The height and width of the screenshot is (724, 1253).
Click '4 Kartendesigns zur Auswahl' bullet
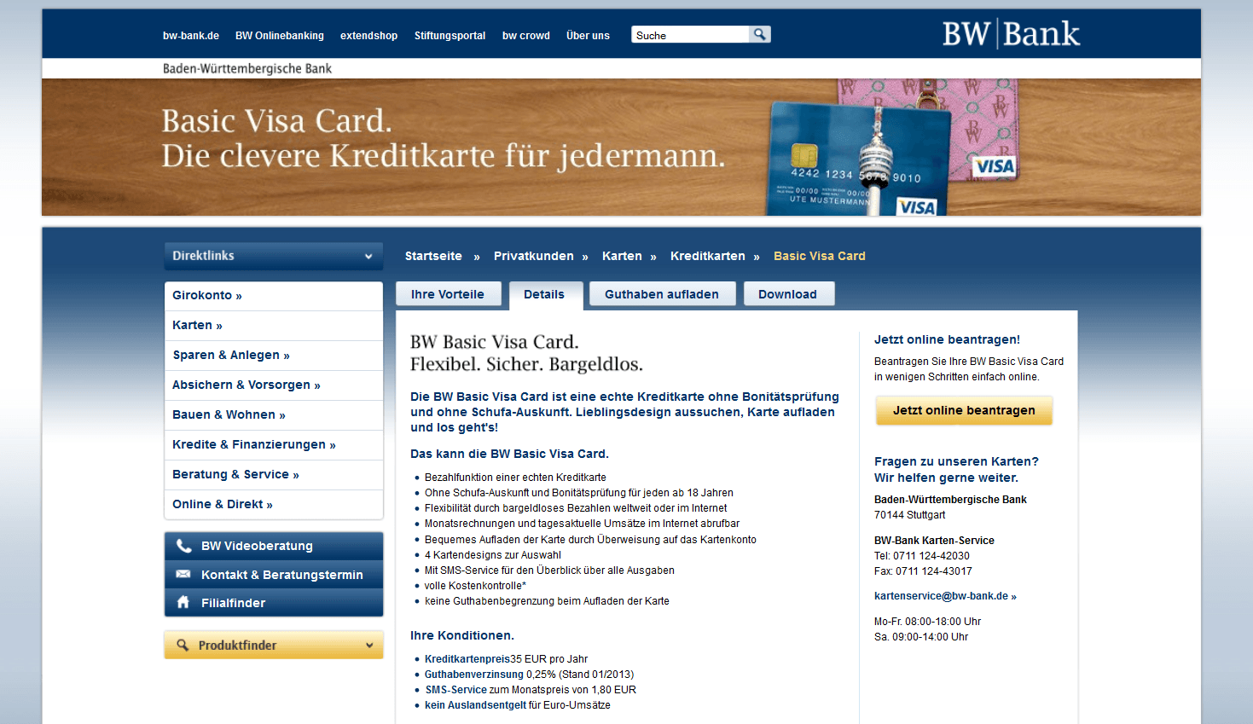493,555
